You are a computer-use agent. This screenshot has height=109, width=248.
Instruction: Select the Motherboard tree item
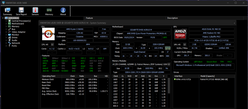pyautogui.click(x=18, y=24)
